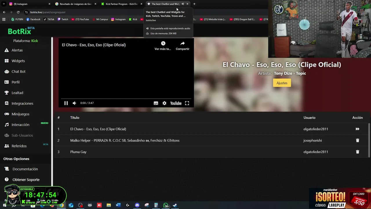Reload the current page

point(18,12)
